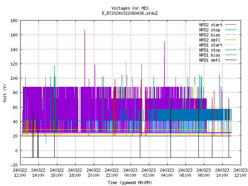
Task: Click the 240323 06:00 time tick label
Action: [185, 173]
